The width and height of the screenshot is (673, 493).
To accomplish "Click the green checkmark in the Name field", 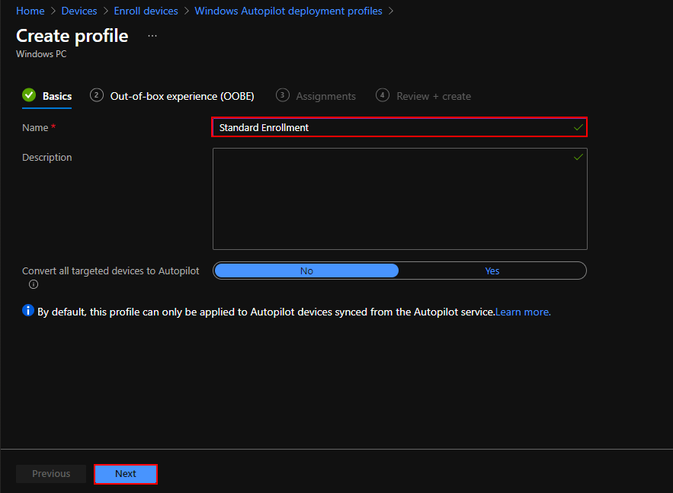I will point(578,127).
